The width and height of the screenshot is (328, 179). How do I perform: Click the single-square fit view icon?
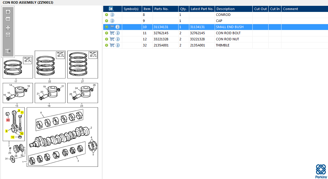point(8,35)
